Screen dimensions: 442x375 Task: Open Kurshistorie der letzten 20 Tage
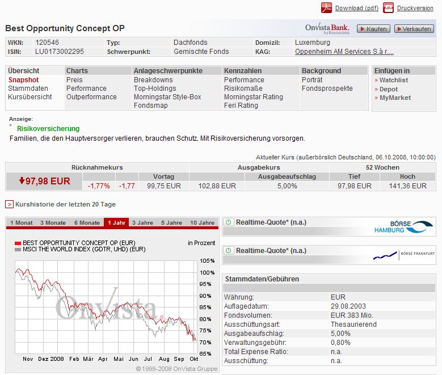(65, 204)
